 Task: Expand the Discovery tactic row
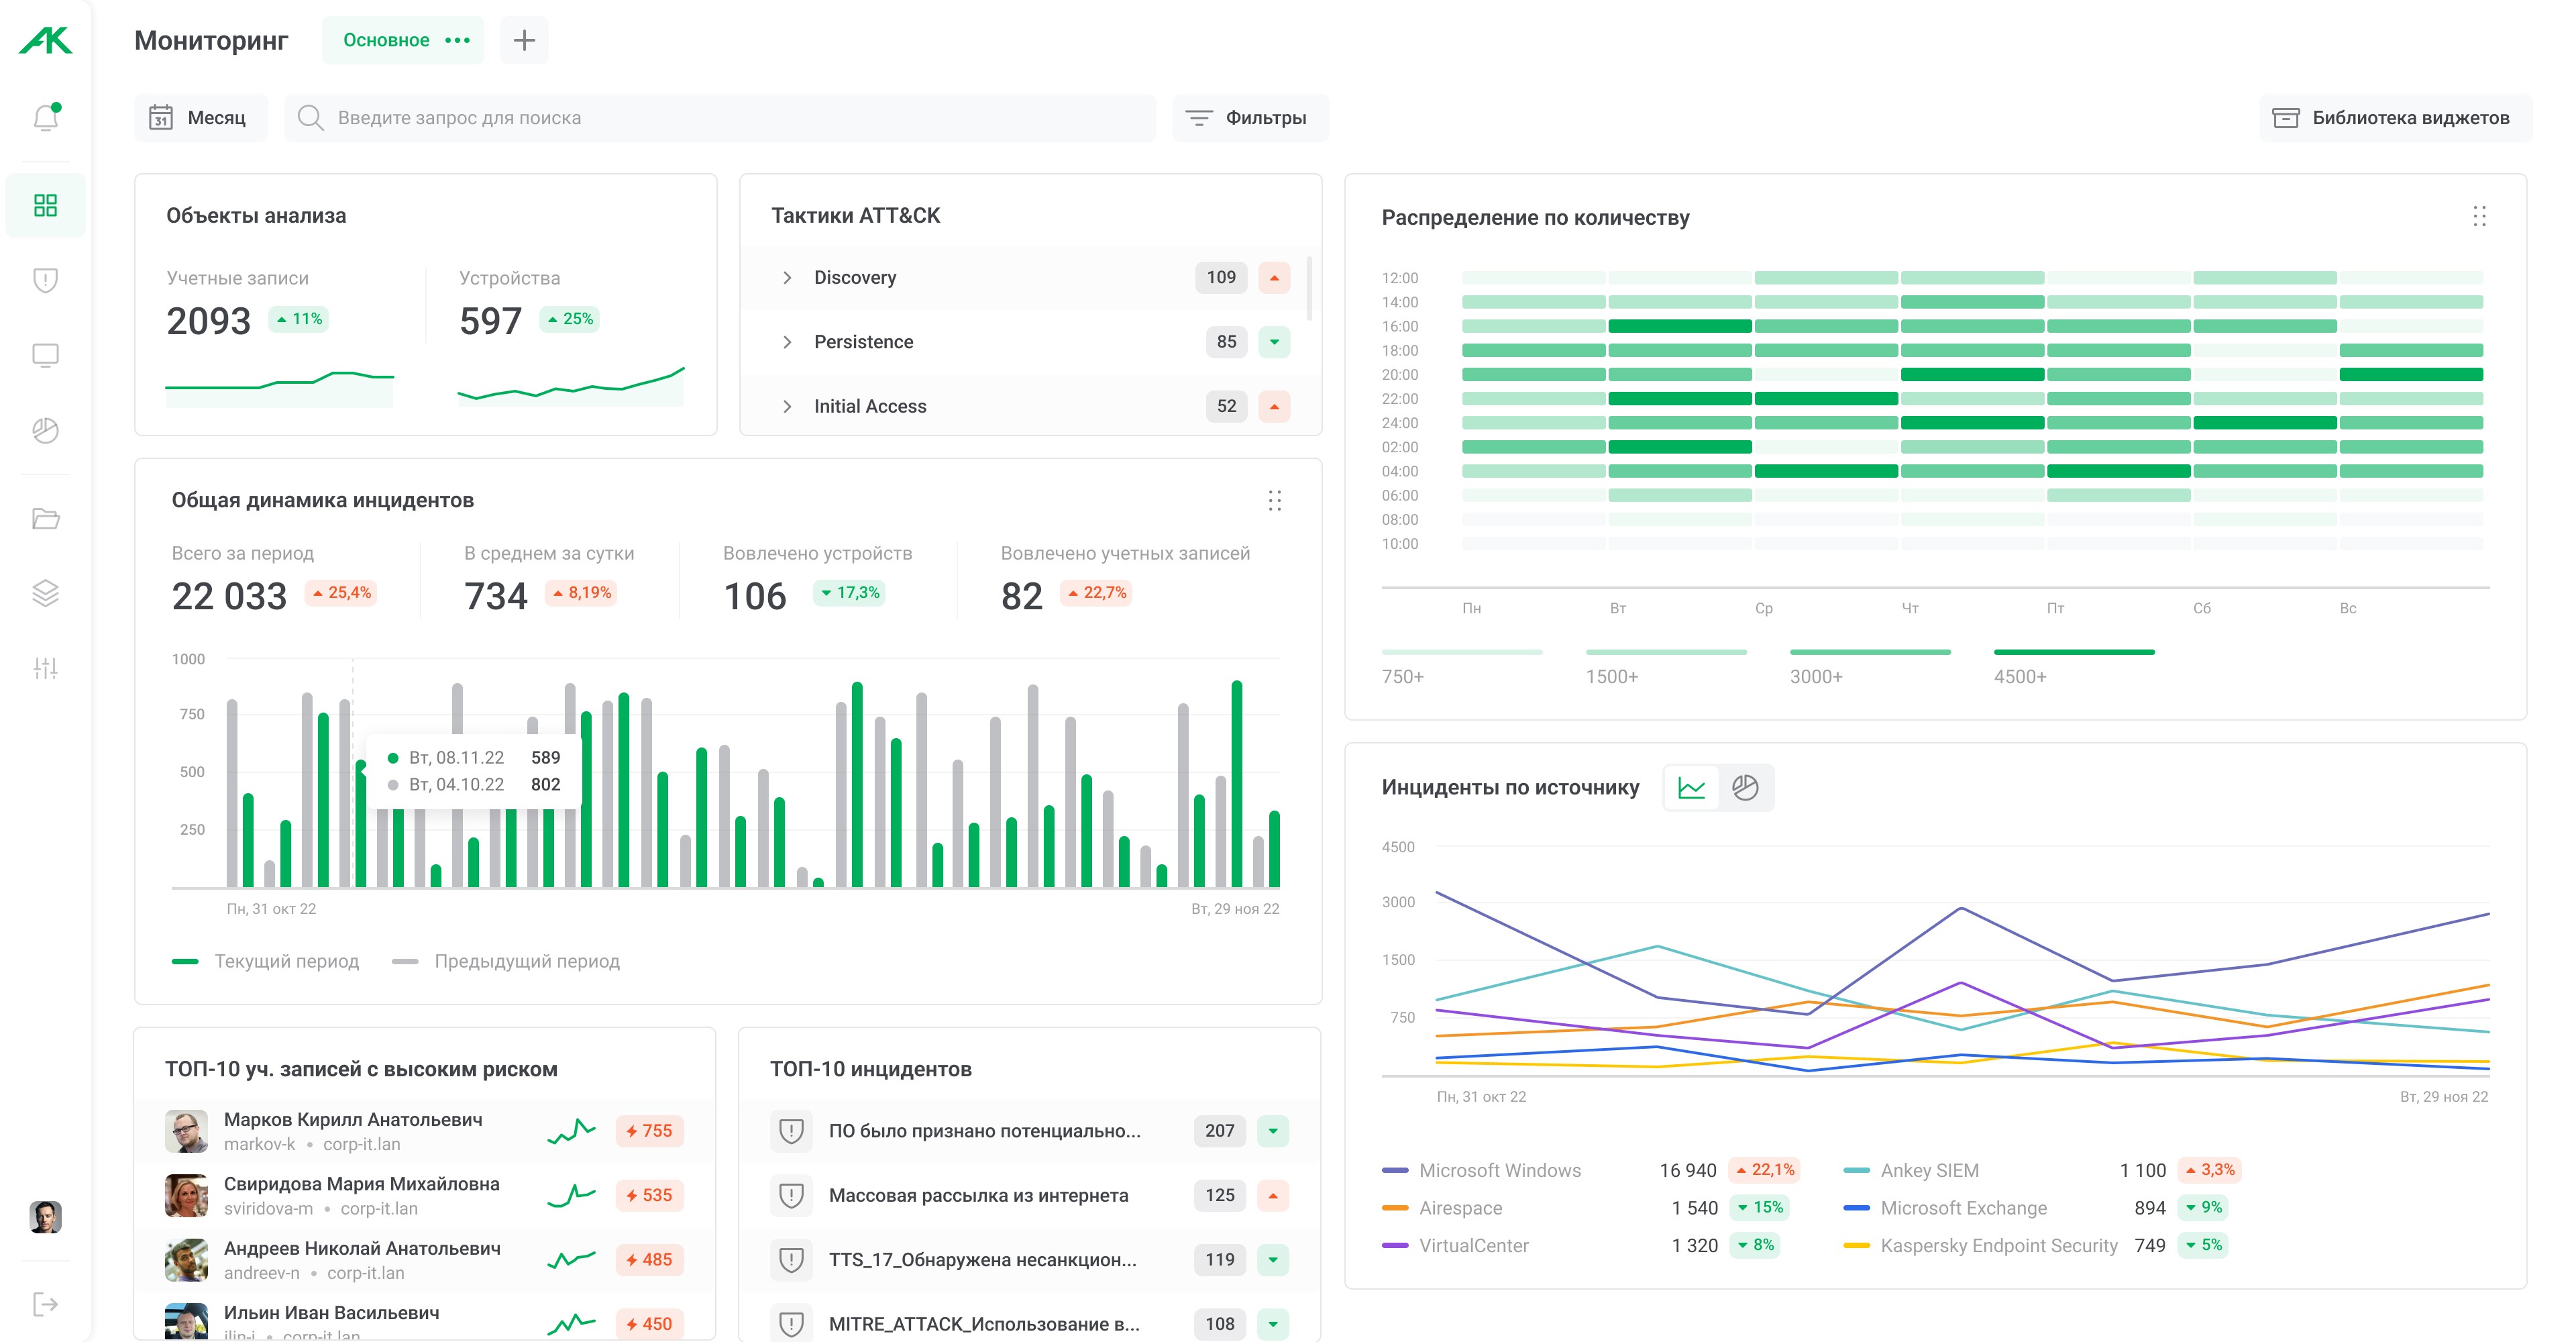point(787,278)
